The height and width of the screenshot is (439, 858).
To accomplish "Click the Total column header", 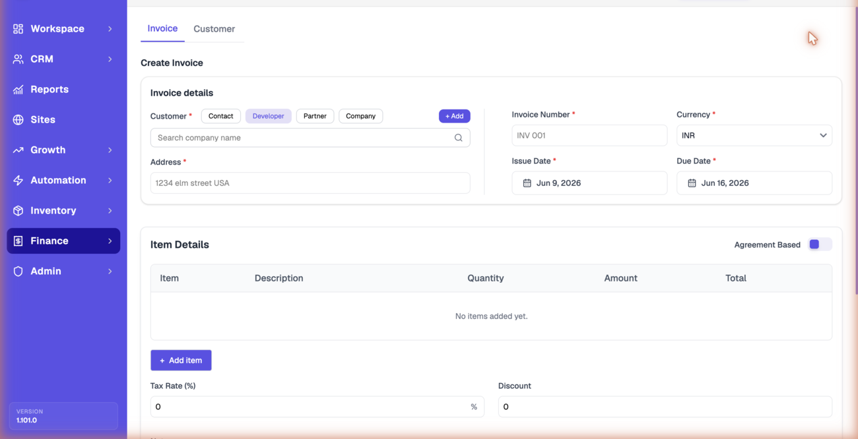I will pos(736,278).
